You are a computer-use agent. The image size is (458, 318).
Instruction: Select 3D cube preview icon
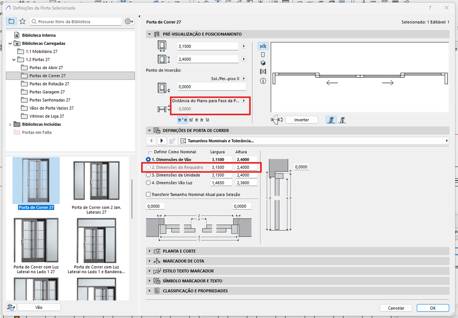coord(263,63)
